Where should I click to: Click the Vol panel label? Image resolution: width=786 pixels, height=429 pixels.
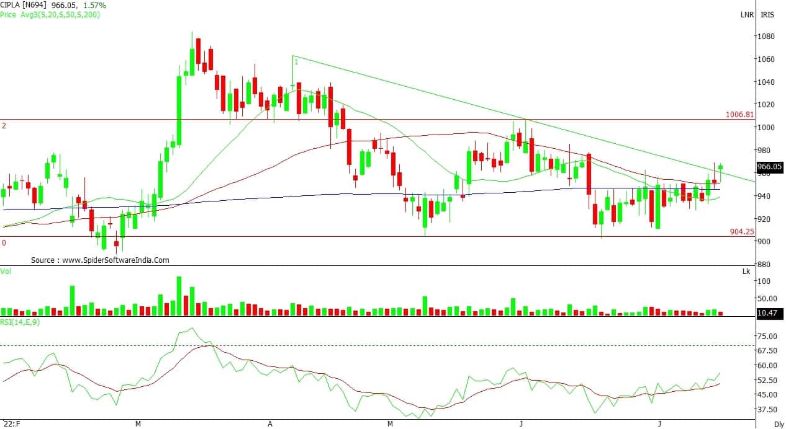(x=6, y=271)
